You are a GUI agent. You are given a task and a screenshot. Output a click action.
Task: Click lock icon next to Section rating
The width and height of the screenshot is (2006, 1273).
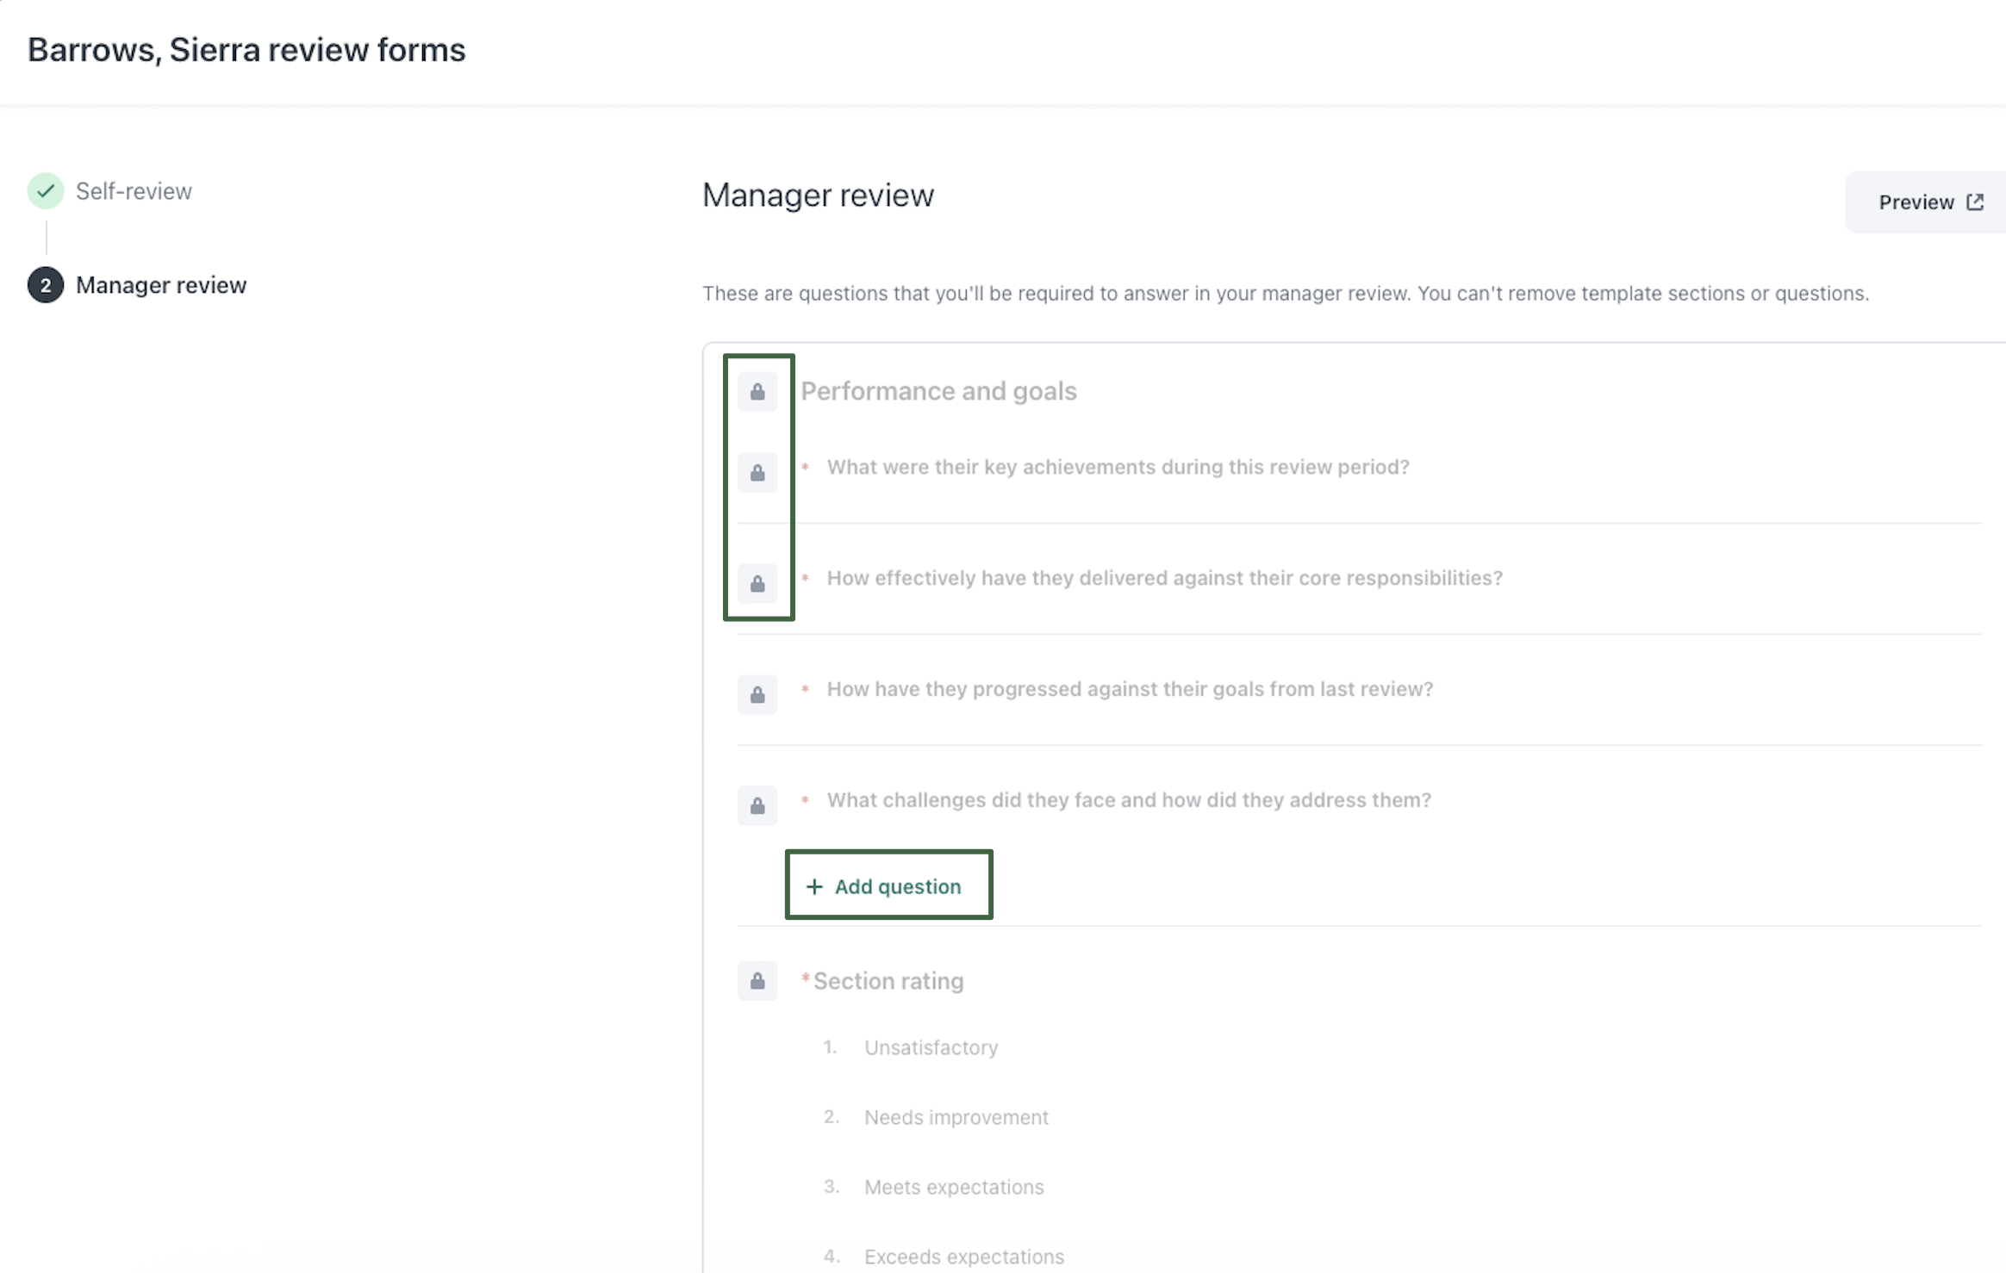[x=757, y=981]
